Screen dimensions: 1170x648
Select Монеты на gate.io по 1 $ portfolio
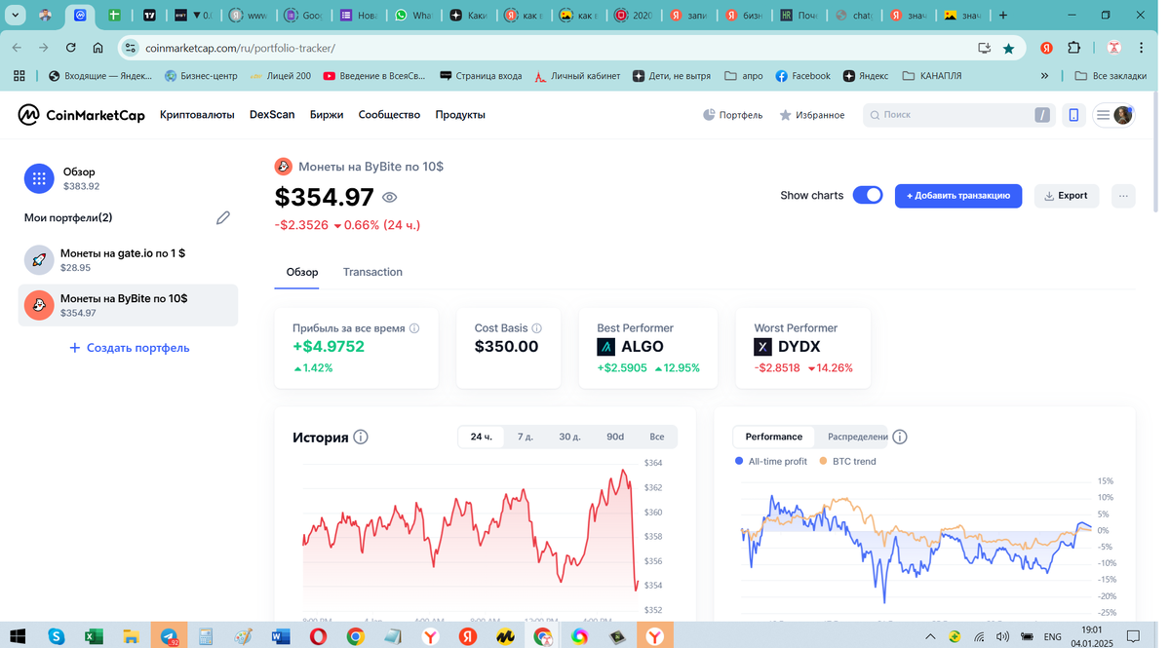click(x=129, y=259)
